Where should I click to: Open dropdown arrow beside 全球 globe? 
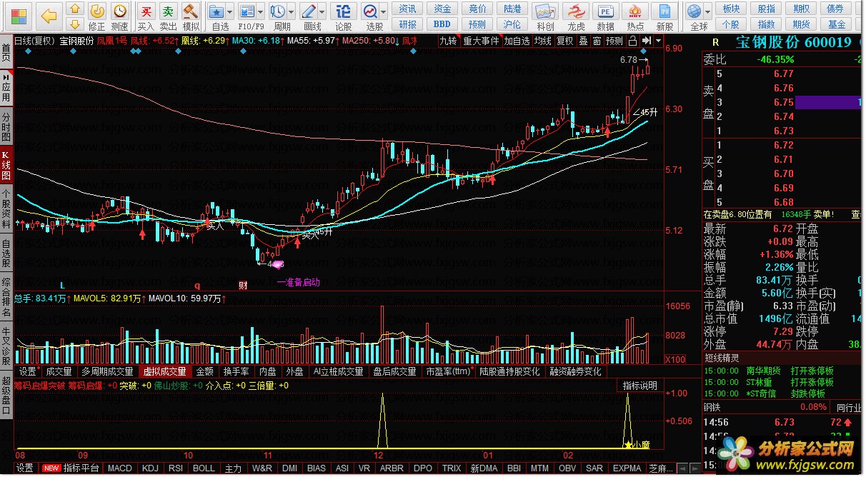click(x=707, y=12)
